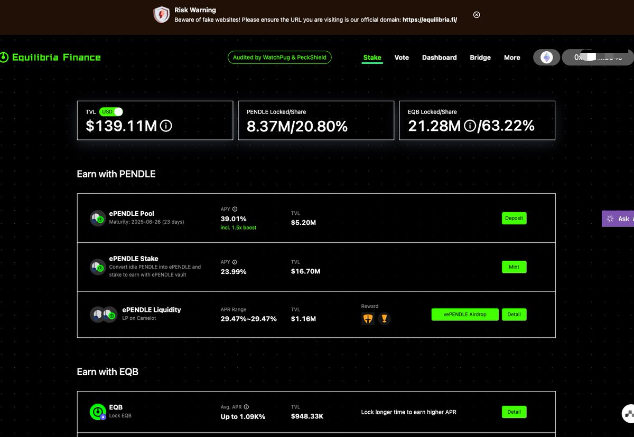Click the ePENDLE Liquidity $1.16M TVL
Viewport: 634px width, 437px height.
[x=303, y=319]
